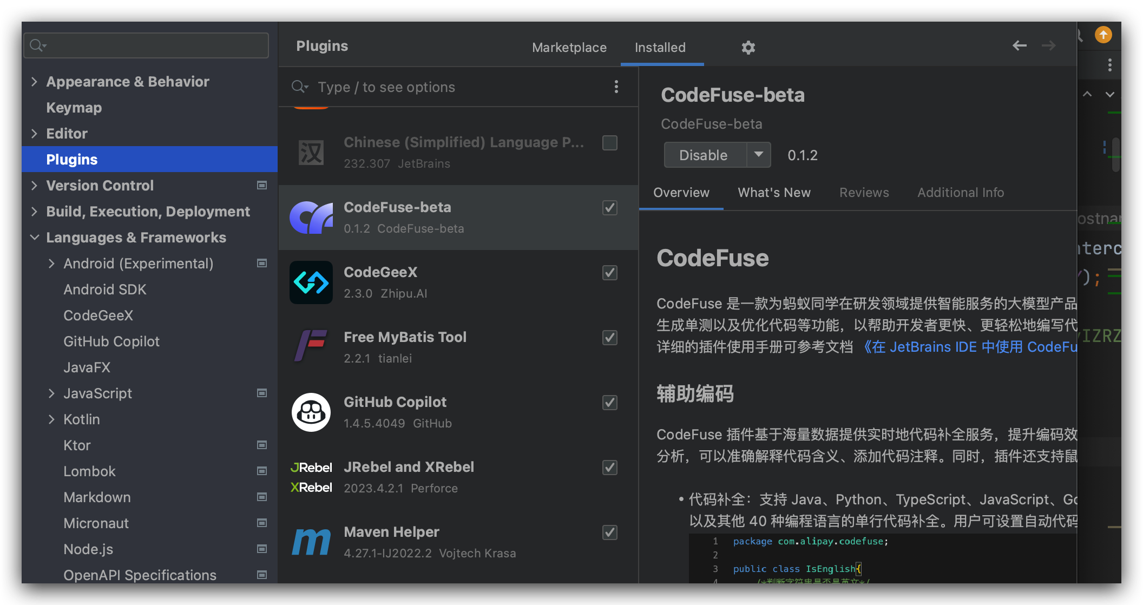Click the Maven Helper plugin icon

click(x=311, y=541)
